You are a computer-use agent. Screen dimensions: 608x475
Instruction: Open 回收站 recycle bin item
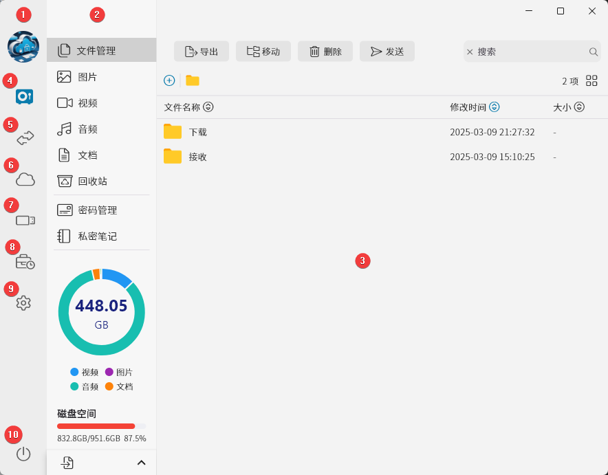(x=92, y=181)
